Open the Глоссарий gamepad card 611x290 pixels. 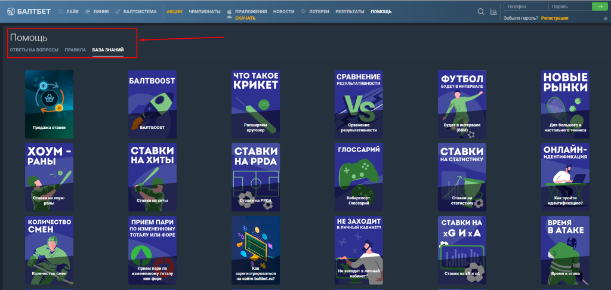[x=359, y=177]
